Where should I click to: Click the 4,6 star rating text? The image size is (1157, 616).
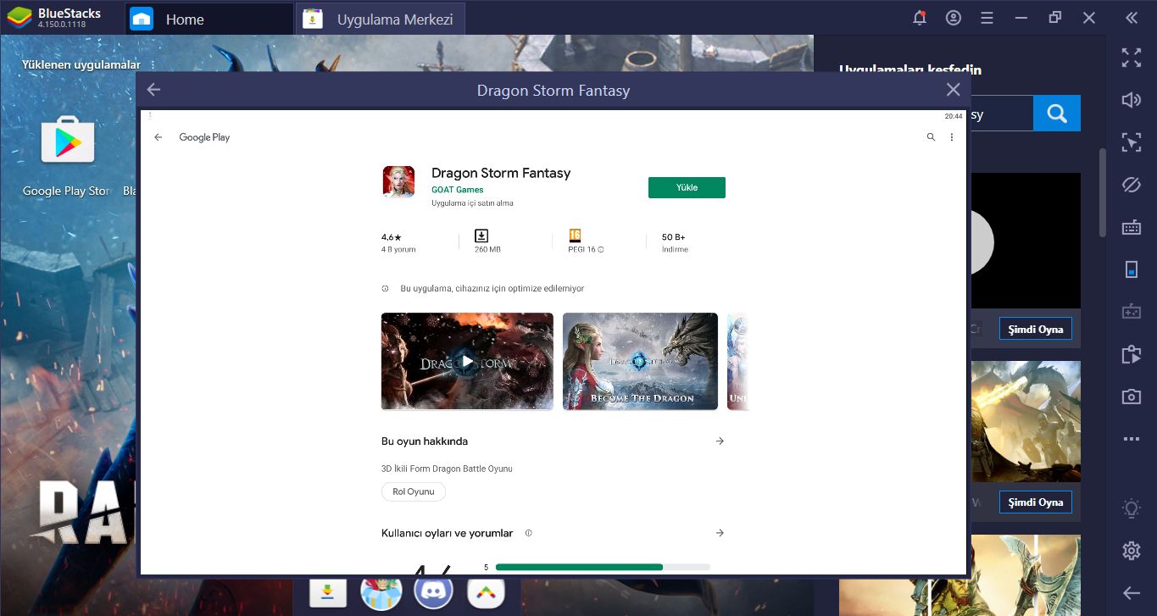coord(392,237)
